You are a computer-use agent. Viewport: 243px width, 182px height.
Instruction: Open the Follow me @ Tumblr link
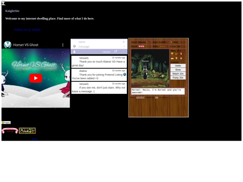tap(27, 30)
